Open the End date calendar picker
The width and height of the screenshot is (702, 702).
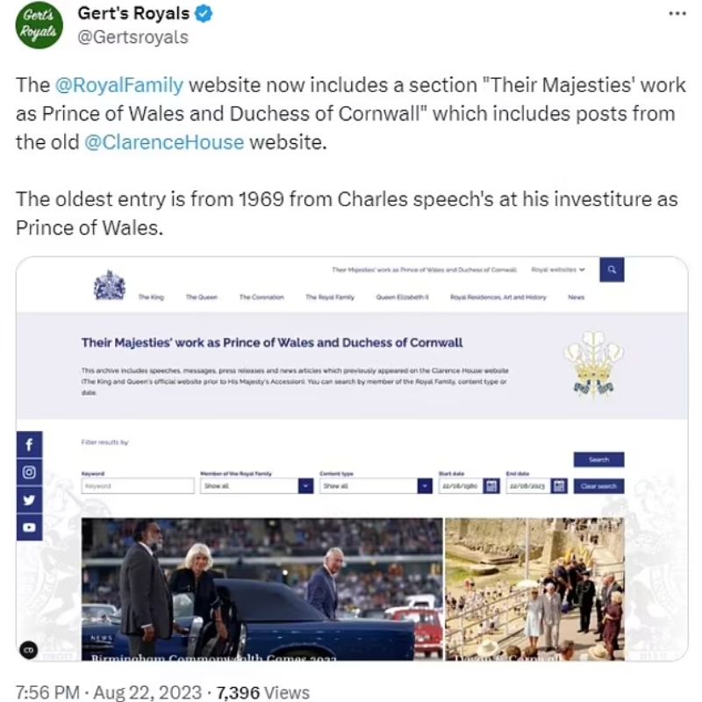coord(559,485)
